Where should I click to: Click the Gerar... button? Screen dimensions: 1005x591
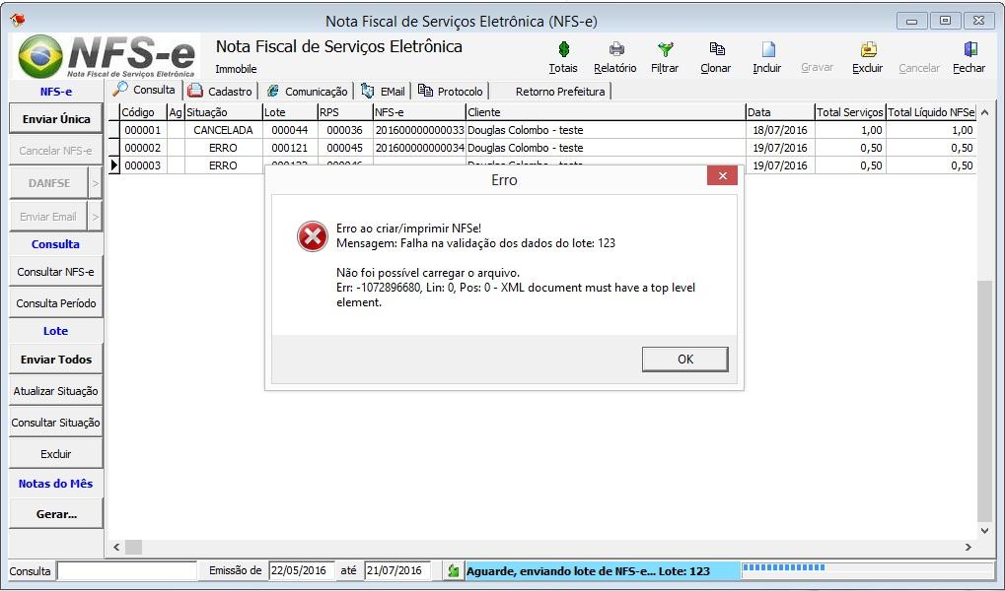coord(56,514)
